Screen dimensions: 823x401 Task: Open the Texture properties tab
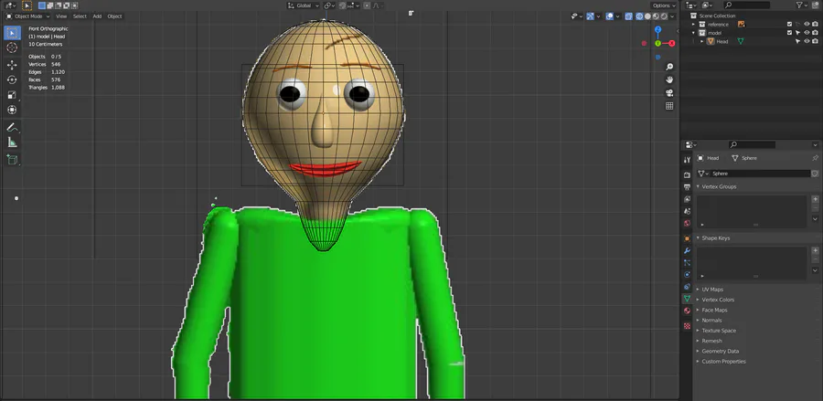pyautogui.click(x=687, y=325)
